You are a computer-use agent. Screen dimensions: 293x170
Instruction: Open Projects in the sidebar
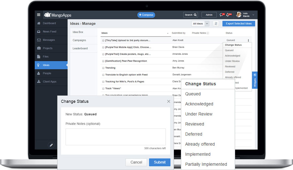[x=51, y=48]
